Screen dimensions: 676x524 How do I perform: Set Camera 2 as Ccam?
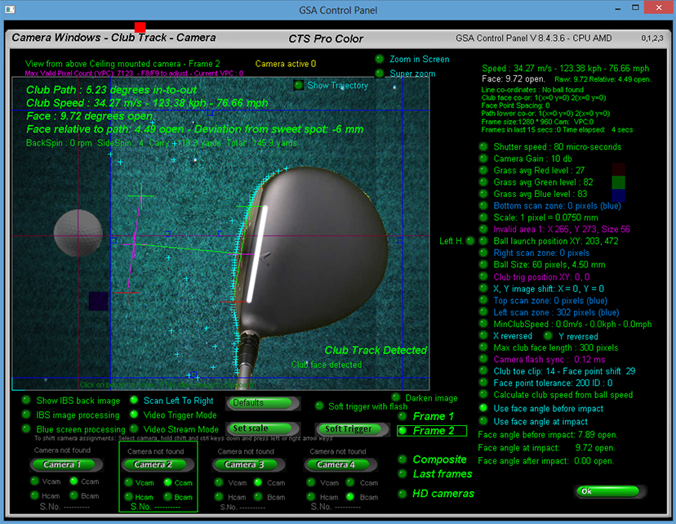click(x=167, y=482)
